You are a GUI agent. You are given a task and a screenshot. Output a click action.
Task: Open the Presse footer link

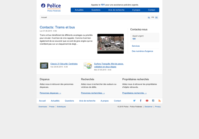pyautogui.click(x=52, y=107)
